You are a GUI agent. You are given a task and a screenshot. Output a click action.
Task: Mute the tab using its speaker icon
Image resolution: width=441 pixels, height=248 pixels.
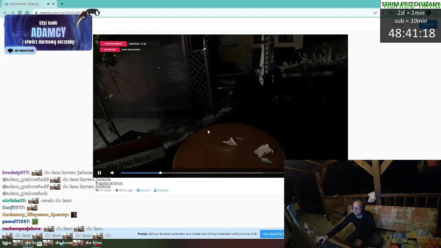(48, 4)
